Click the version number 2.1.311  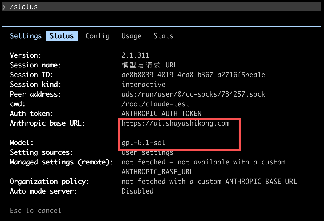[135, 55]
